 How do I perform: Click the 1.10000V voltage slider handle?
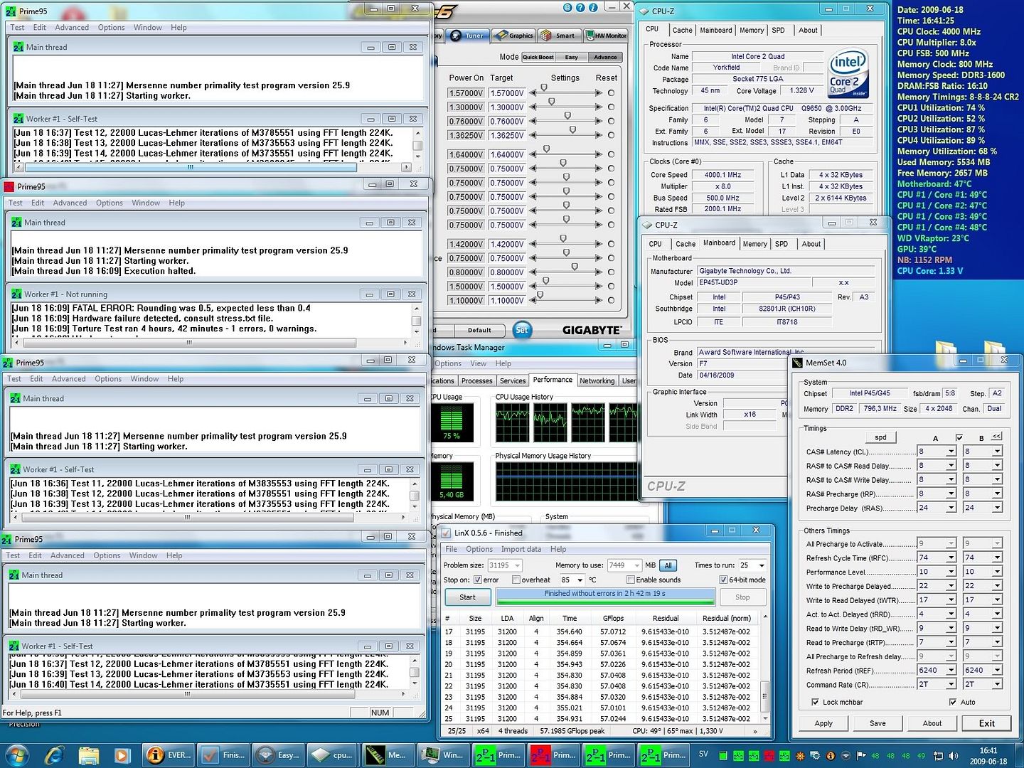[540, 295]
